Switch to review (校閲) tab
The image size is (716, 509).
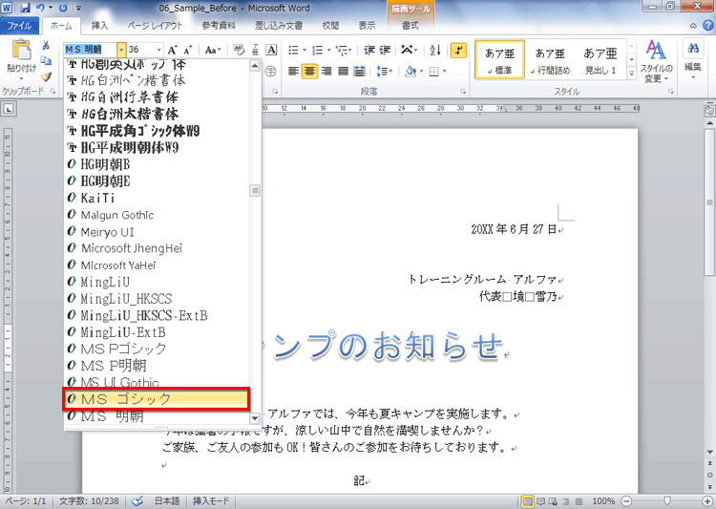(x=331, y=26)
